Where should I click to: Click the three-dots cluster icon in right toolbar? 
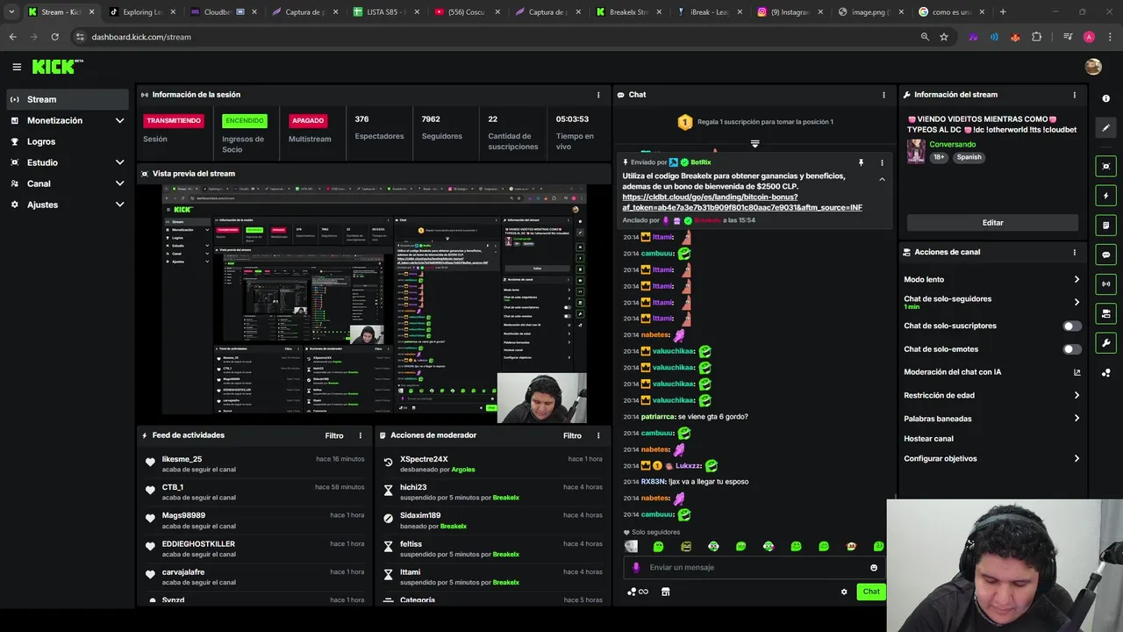[x=1105, y=373]
